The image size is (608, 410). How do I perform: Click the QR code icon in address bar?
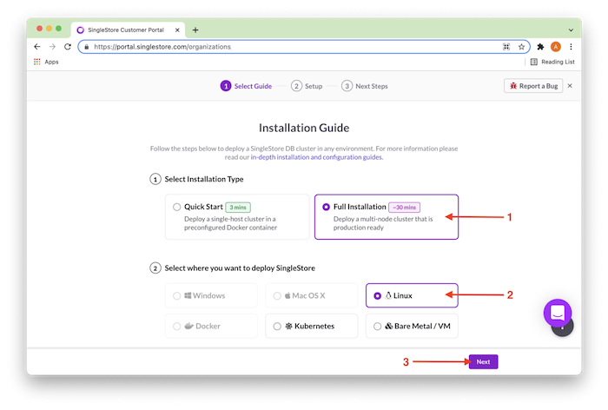[506, 47]
